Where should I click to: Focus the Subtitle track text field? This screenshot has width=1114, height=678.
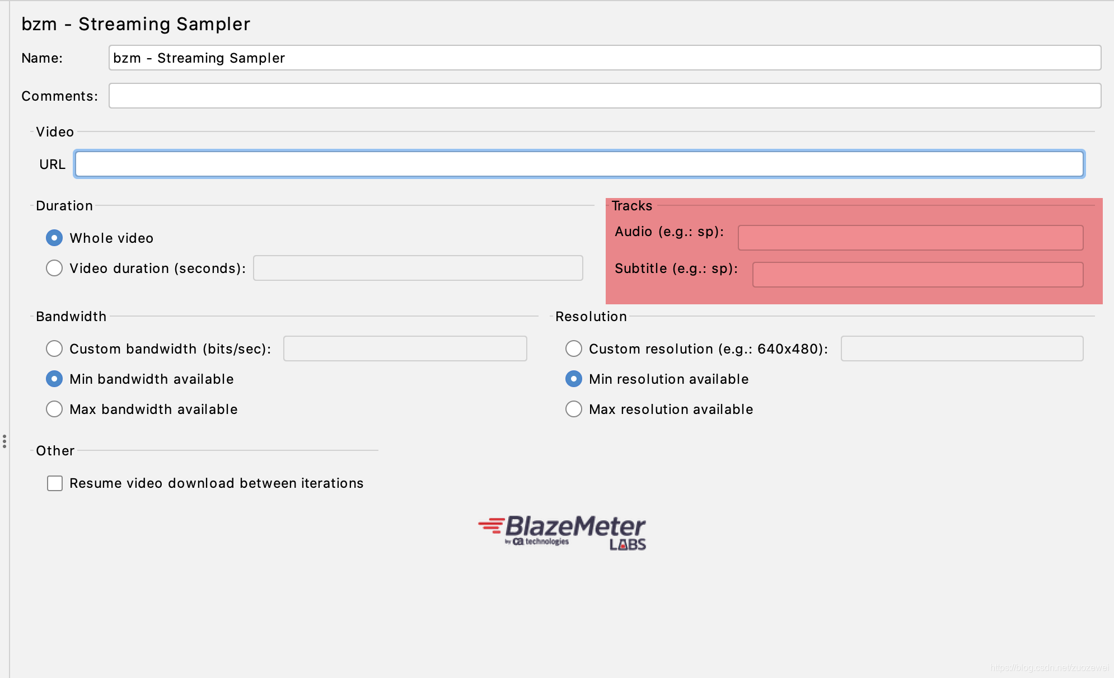[918, 275]
